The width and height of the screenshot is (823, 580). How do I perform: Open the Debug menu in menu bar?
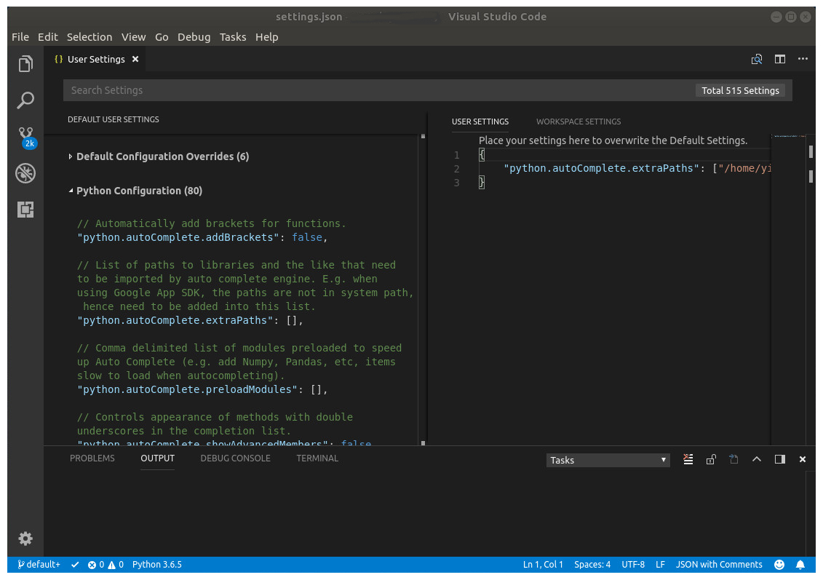[194, 37]
